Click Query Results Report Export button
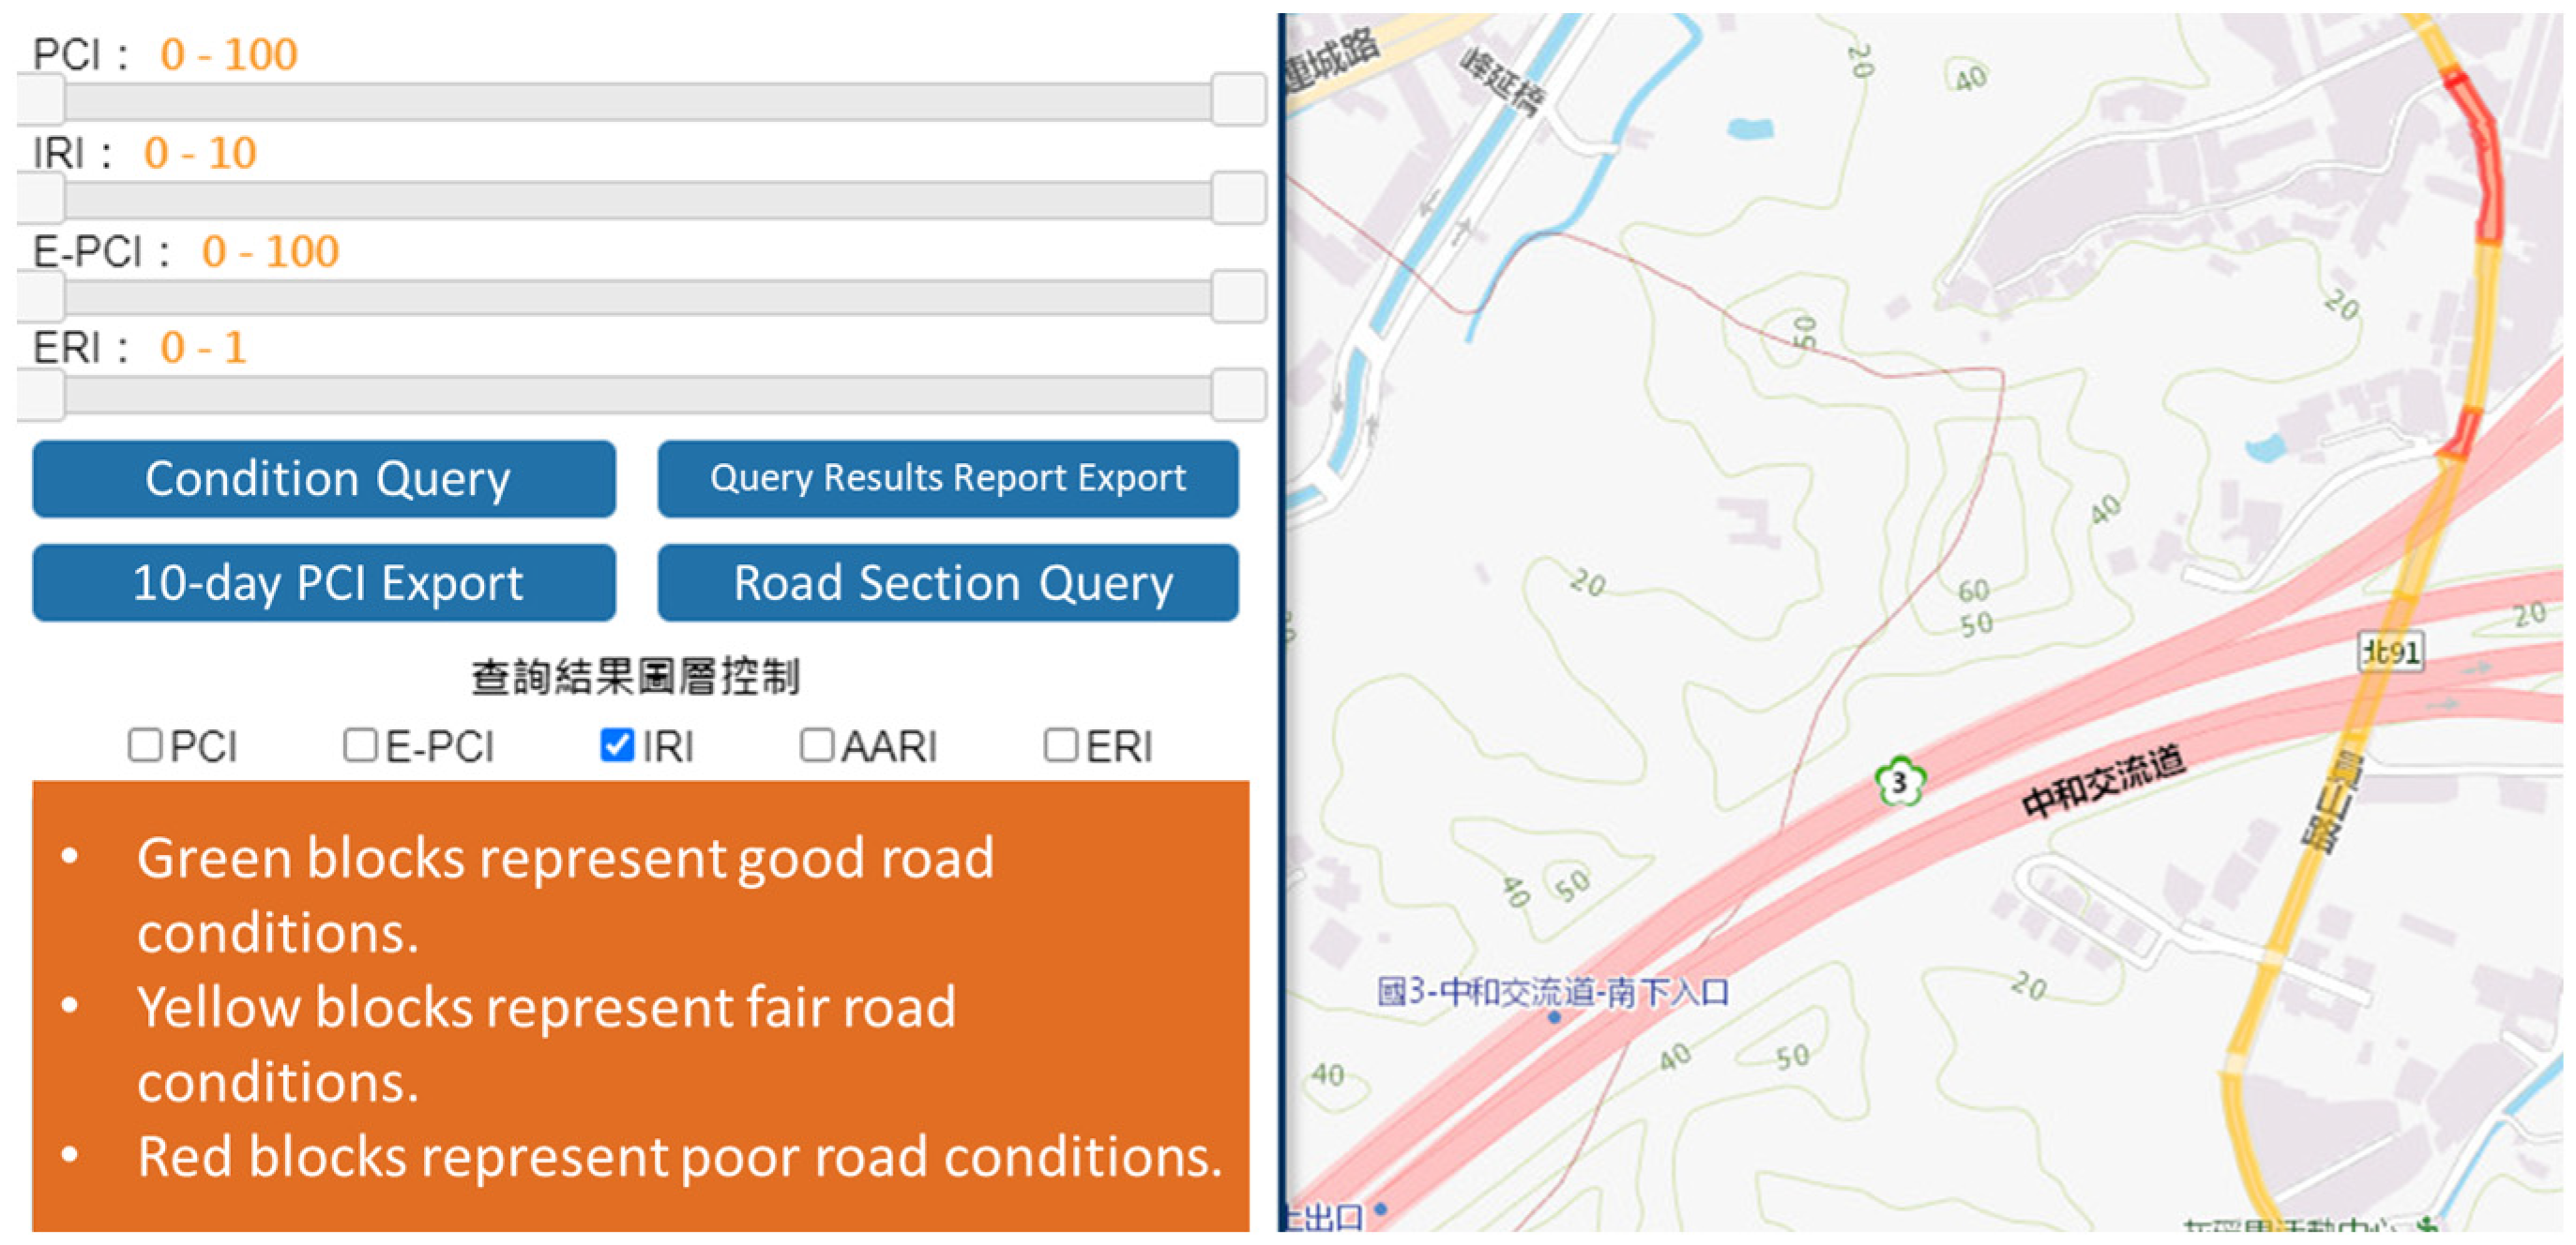This screenshot has width=2576, height=1245. coord(947,479)
